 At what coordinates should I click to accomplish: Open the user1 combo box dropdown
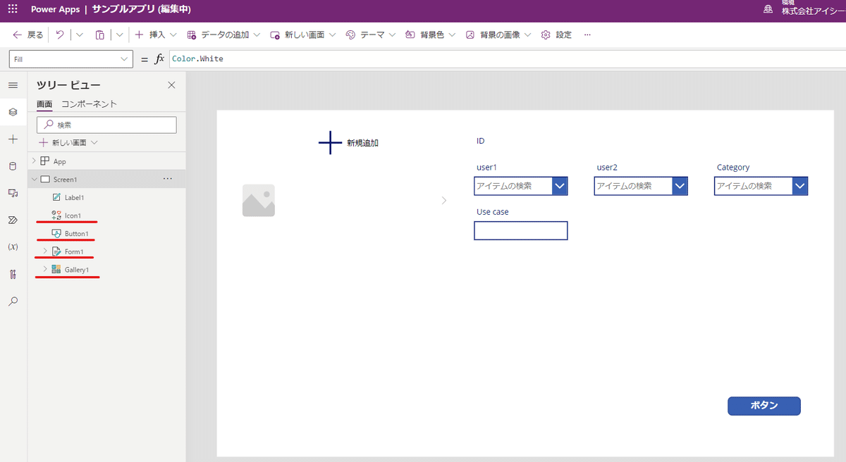pos(559,186)
